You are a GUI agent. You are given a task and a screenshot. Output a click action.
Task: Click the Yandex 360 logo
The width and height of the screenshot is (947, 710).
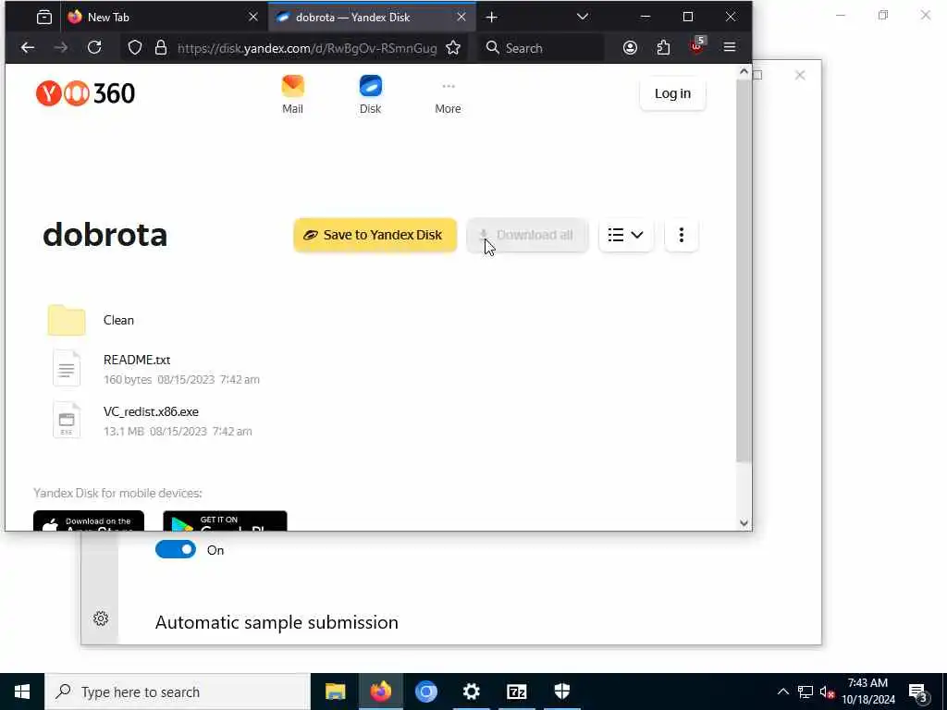(85, 93)
